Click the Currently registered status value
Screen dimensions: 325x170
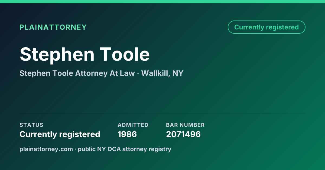point(60,134)
